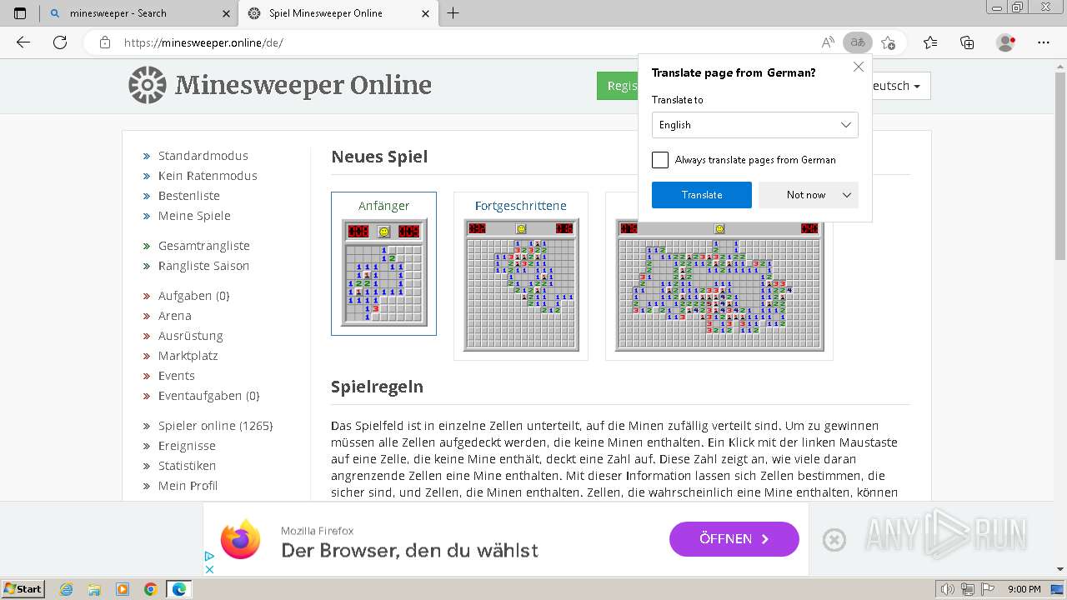The width and height of the screenshot is (1067, 600).
Task: Switch to the minesweeper - Search tab
Action: [x=141, y=13]
